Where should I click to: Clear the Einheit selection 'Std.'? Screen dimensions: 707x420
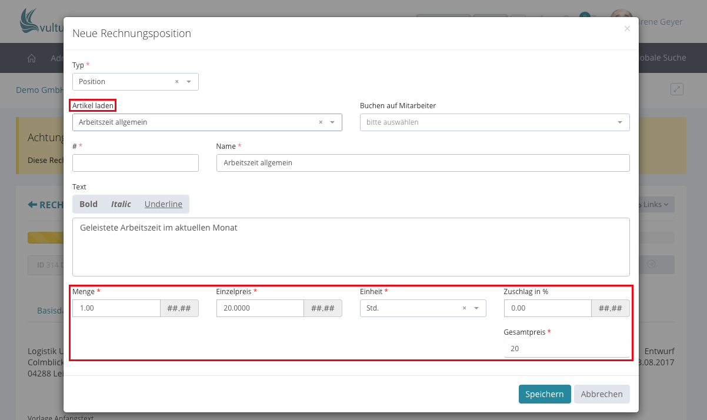pos(464,308)
